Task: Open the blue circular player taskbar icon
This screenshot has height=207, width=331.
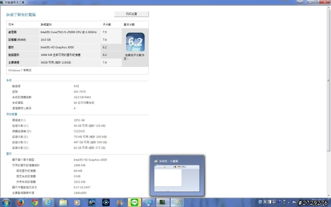Action: click(106, 202)
